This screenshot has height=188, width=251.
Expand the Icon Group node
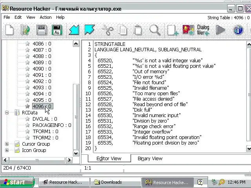coord(7,150)
